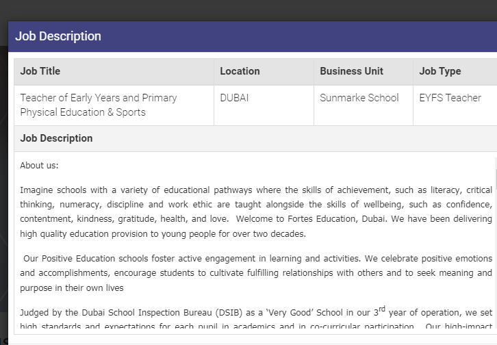Click the DUBAI location cell
Viewport: 497px width, 345px height.
(x=234, y=98)
